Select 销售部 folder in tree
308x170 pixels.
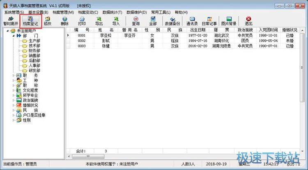32,56
